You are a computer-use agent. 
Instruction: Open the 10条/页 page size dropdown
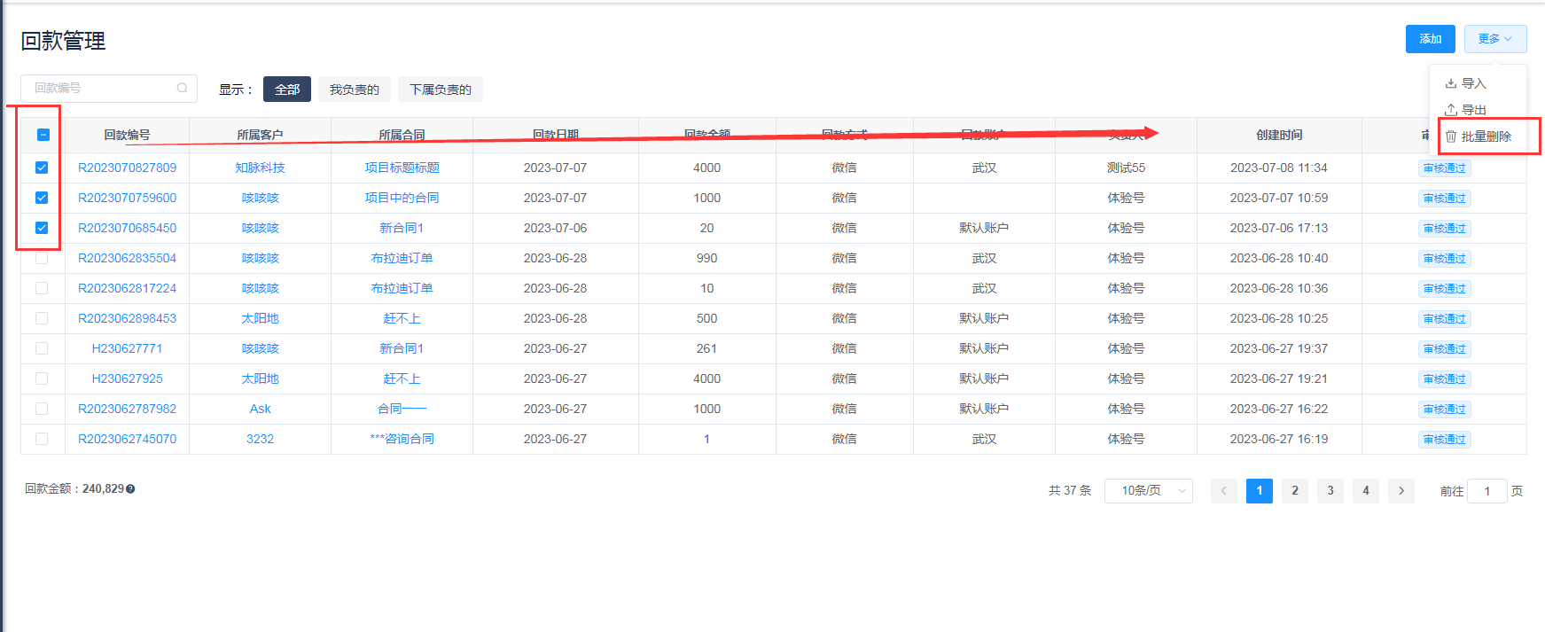[x=1148, y=491]
